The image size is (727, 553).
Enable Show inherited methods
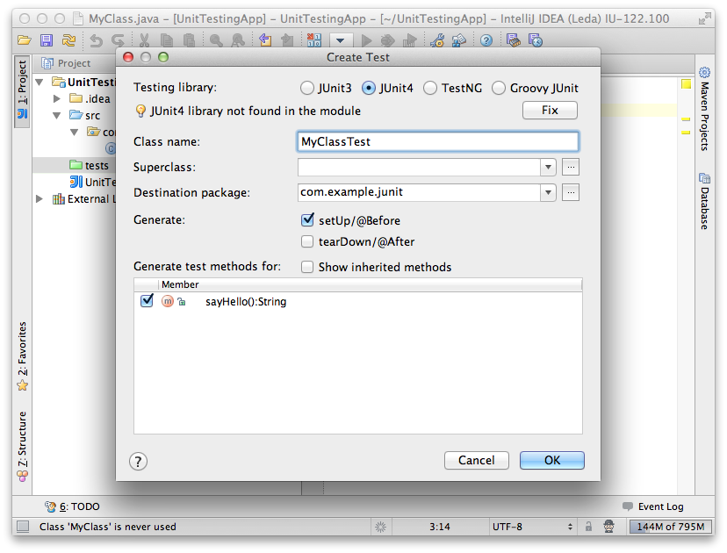pyautogui.click(x=307, y=267)
